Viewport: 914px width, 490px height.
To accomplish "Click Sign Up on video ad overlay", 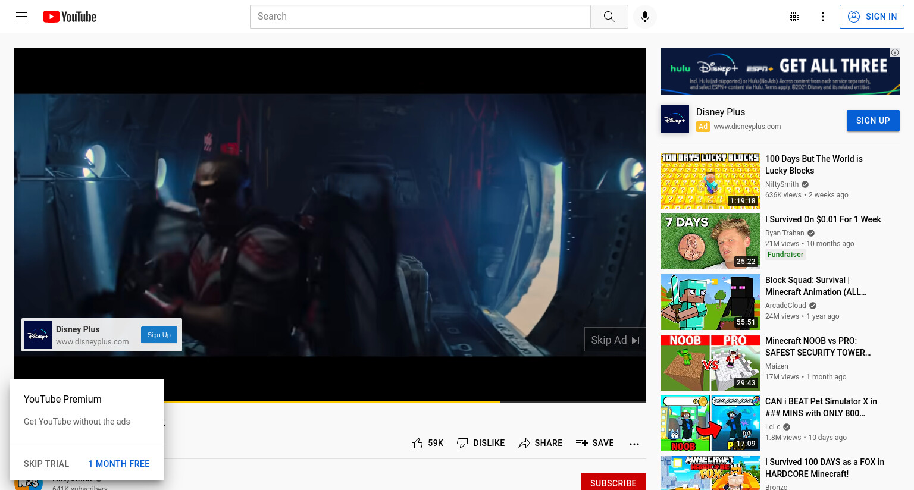I will pyautogui.click(x=159, y=335).
